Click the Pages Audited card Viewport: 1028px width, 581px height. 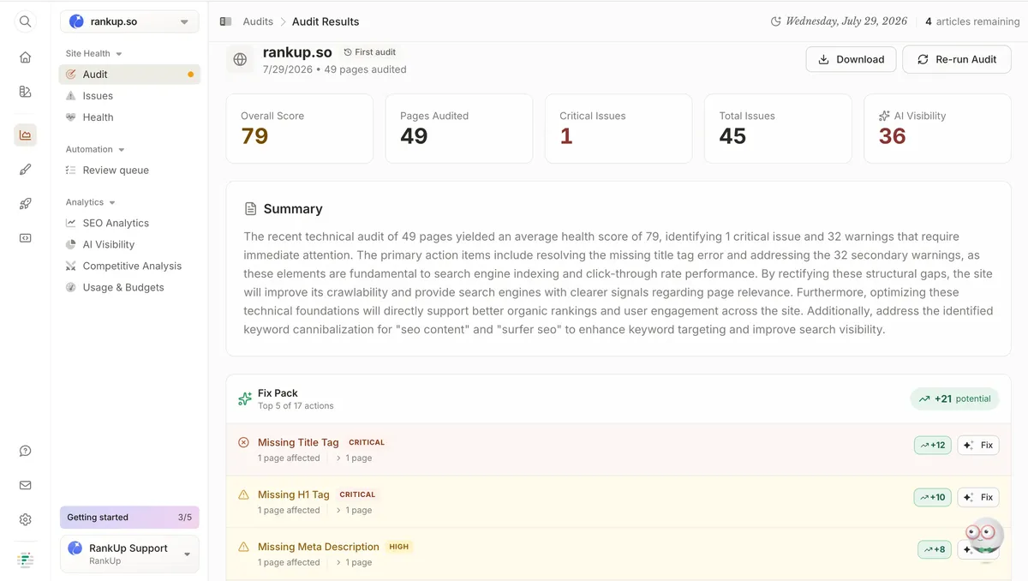(x=459, y=129)
